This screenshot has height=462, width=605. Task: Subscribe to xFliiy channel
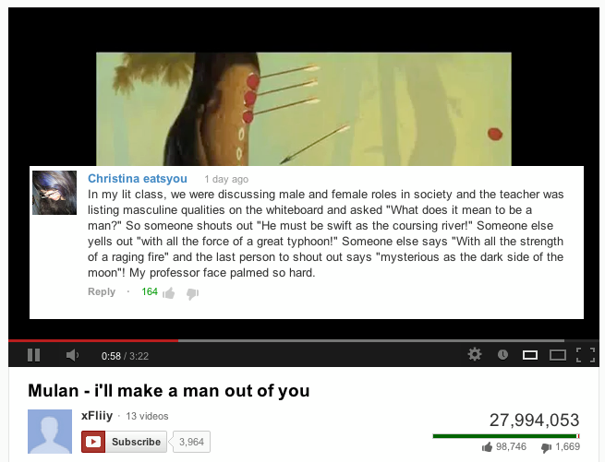pos(124,442)
